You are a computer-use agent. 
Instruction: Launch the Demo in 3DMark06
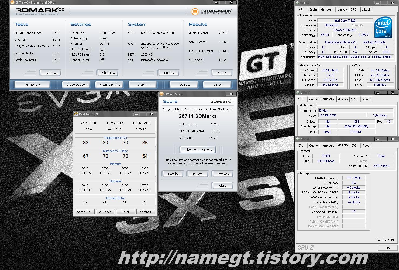coord(185,85)
